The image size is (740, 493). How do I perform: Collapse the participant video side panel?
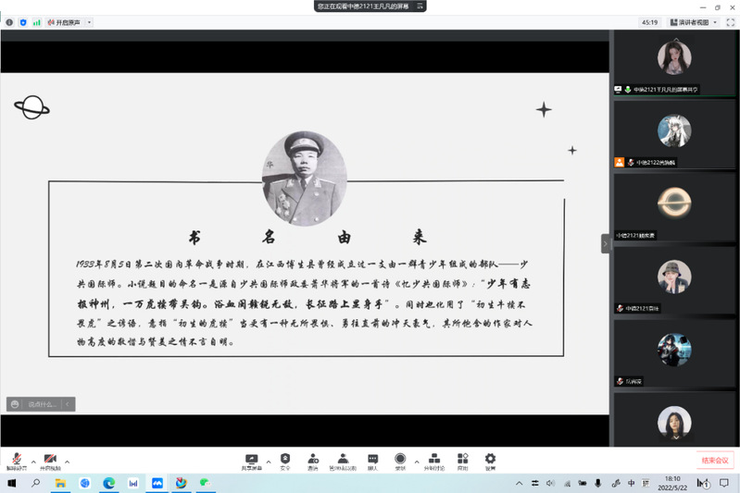click(606, 243)
